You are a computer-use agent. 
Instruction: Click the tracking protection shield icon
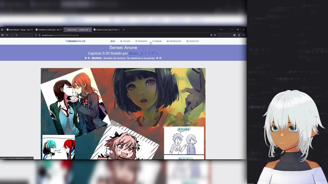click(x=36, y=35)
